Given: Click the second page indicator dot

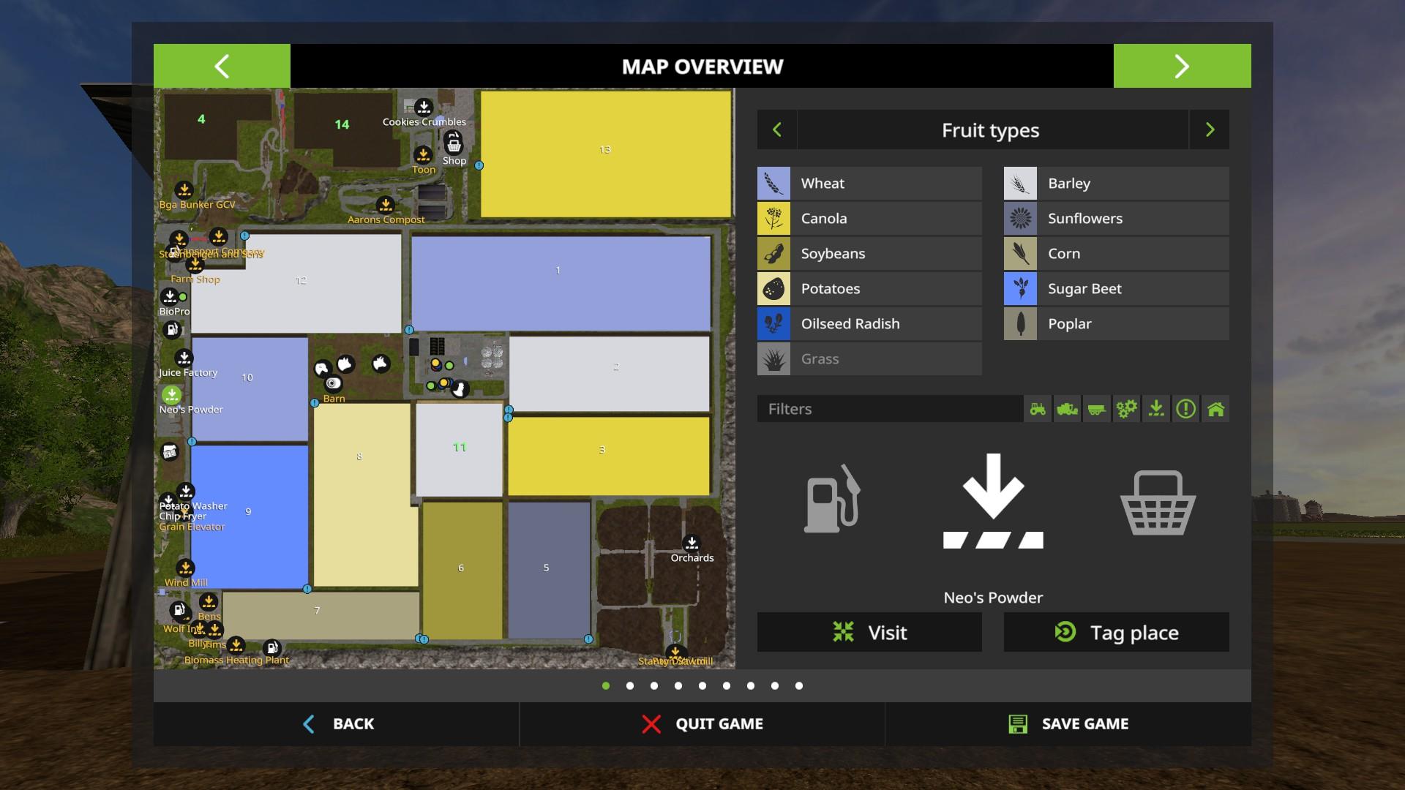Looking at the screenshot, I should (630, 686).
